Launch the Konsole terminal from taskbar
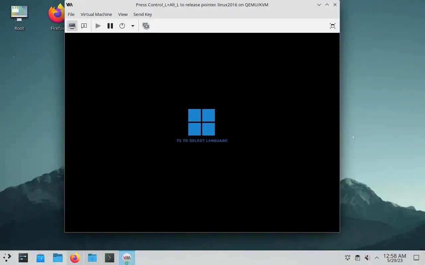This screenshot has width=425, height=265. tap(110, 258)
